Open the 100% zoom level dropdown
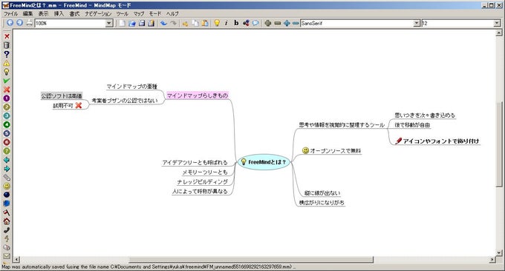The height and width of the screenshot is (271, 505). coord(109,23)
